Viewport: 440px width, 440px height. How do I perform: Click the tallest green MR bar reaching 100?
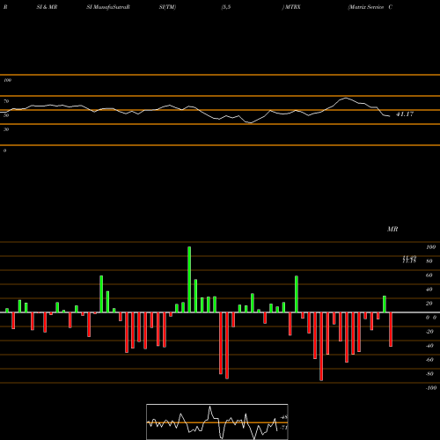click(x=189, y=280)
